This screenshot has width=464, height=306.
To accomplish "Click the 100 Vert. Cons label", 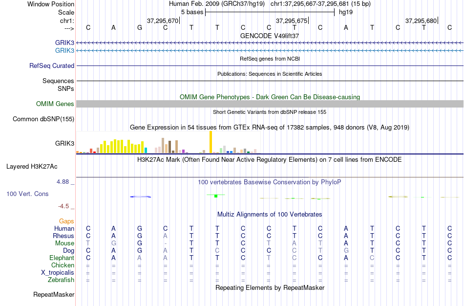I will 27,194.
